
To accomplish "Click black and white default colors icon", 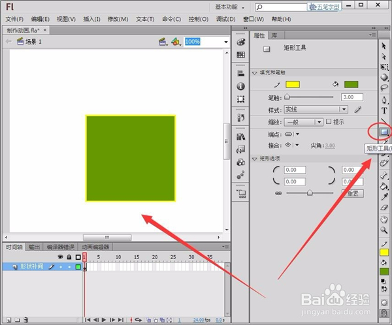I will click(x=384, y=281).
